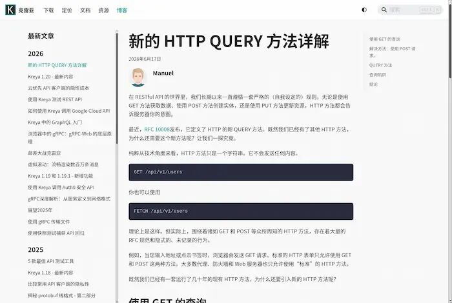
Task: Jump to 查询陷阱 section in contents
Action: [x=377, y=75]
